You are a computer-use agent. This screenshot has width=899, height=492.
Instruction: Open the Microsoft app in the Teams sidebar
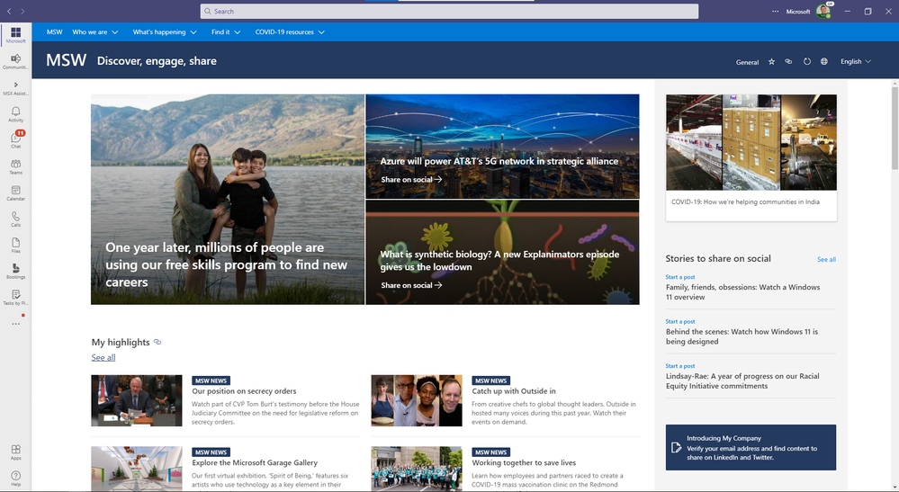pyautogui.click(x=15, y=34)
